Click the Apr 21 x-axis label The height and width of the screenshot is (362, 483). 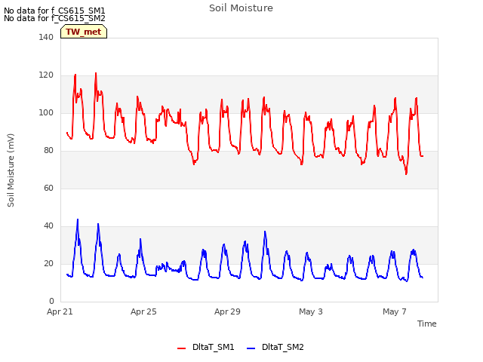point(60,311)
